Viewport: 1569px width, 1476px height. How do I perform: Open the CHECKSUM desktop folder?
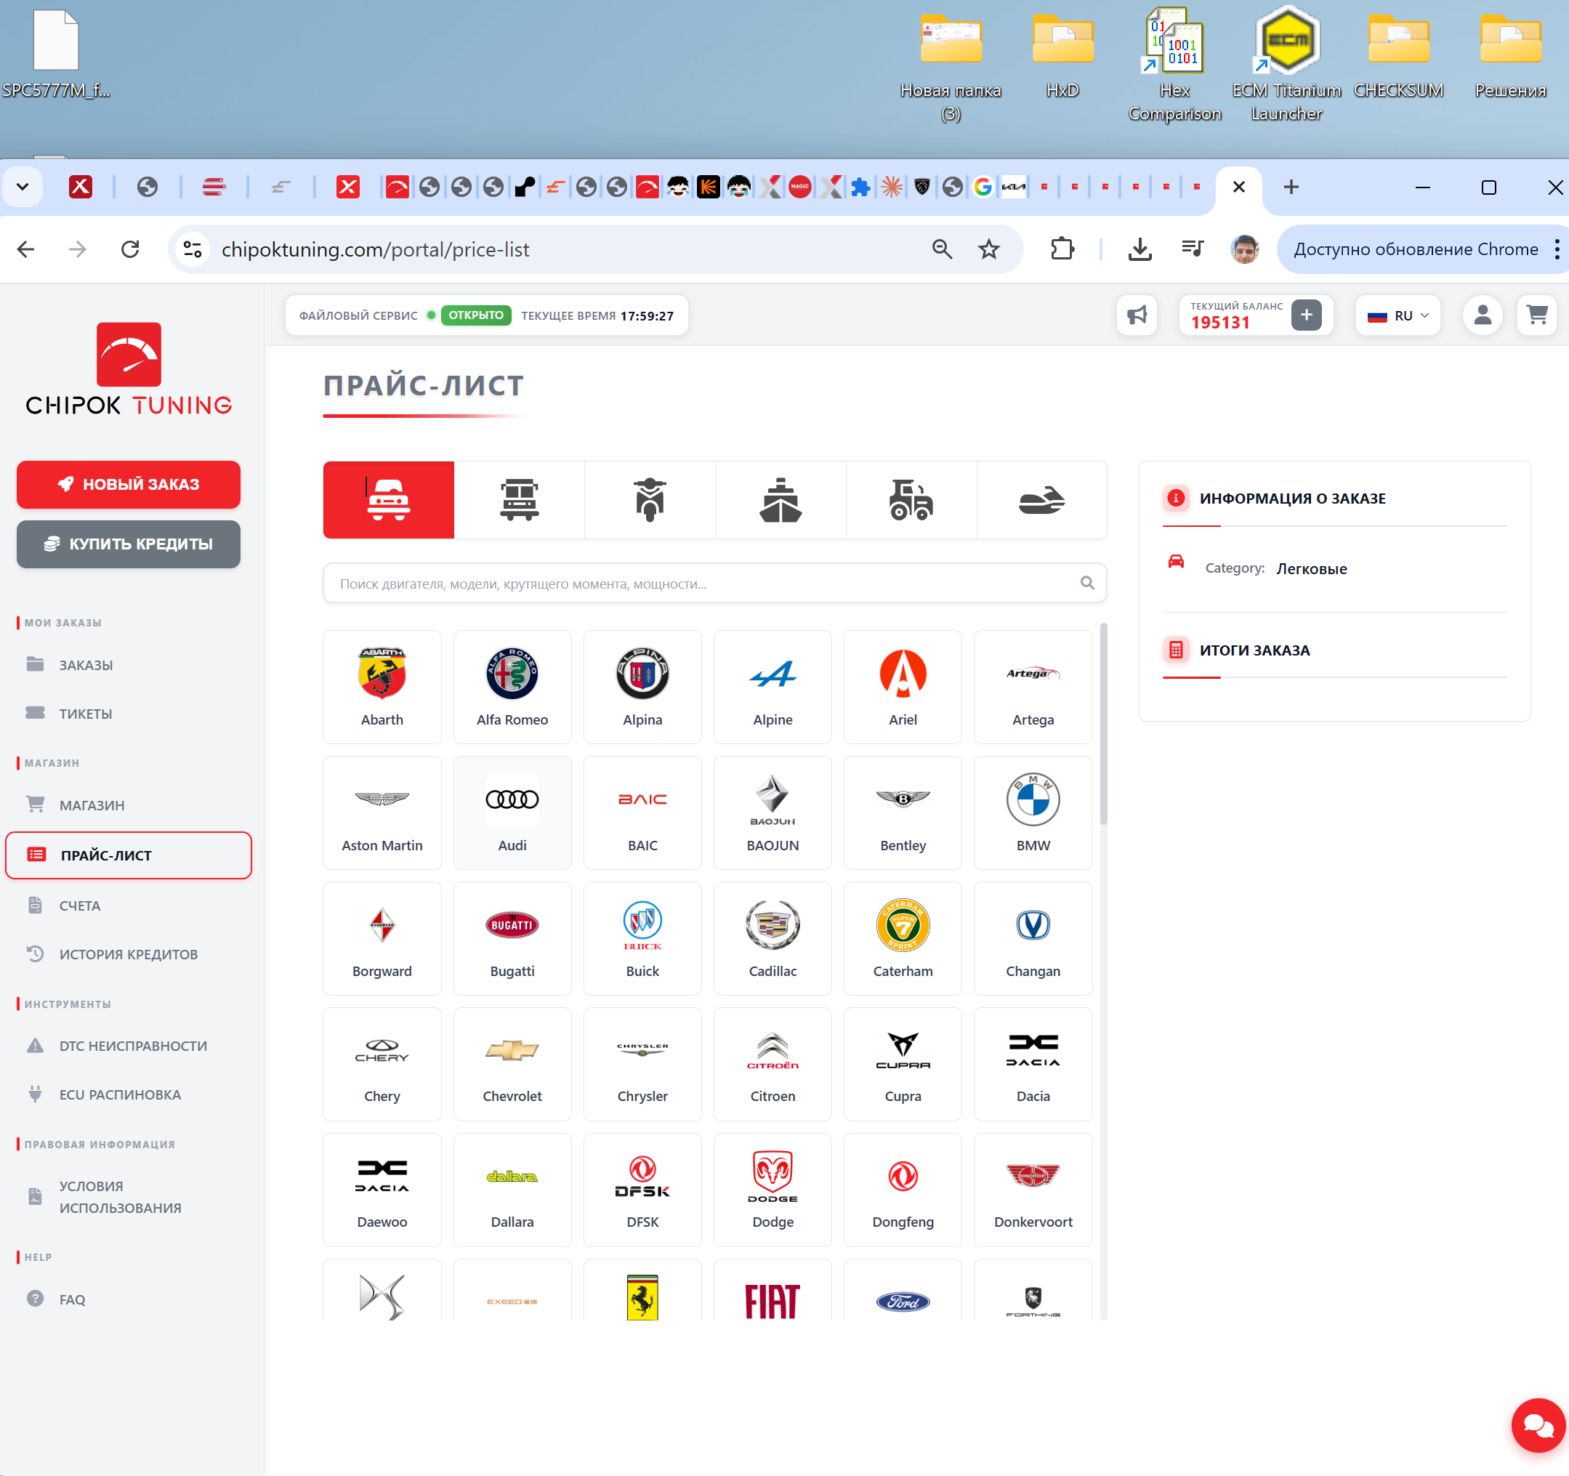(x=1398, y=55)
